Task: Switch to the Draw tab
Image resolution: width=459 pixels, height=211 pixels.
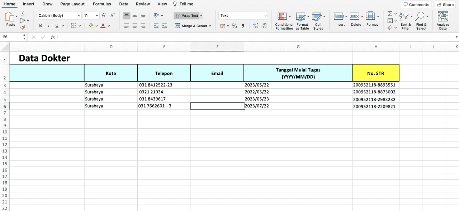Action: [47, 4]
